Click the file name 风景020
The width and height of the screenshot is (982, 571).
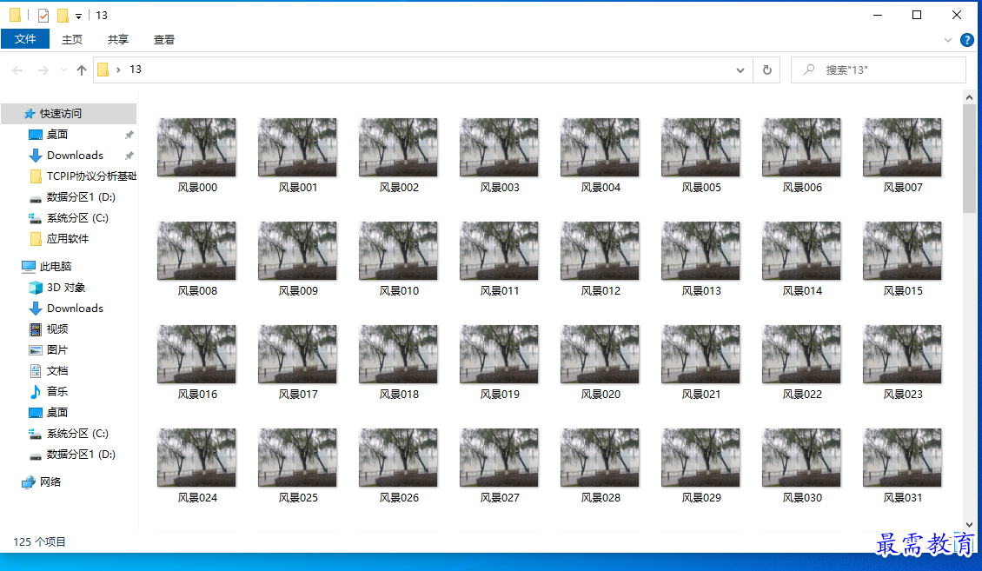point(600,394)
